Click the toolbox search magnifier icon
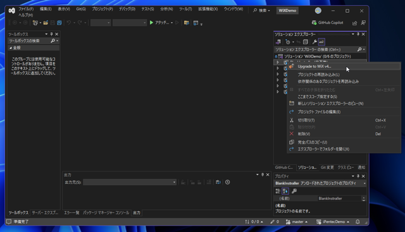 (53, 41)
